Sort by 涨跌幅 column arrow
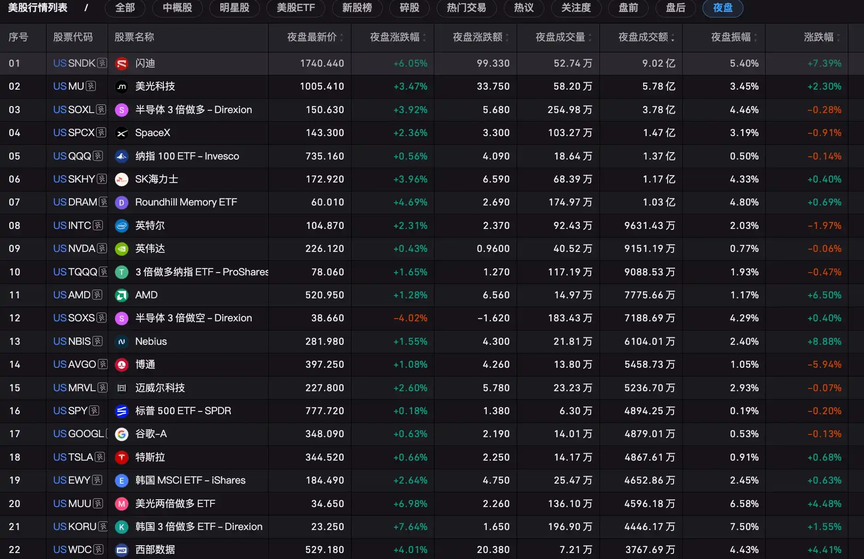 [x=838, y=38]
